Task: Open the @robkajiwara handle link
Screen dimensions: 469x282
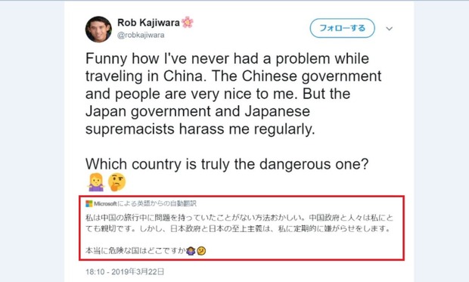Action: point(141,35)
